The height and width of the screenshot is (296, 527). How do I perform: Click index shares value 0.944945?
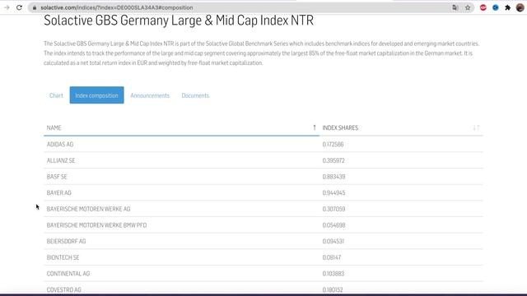tap(333, 192)
